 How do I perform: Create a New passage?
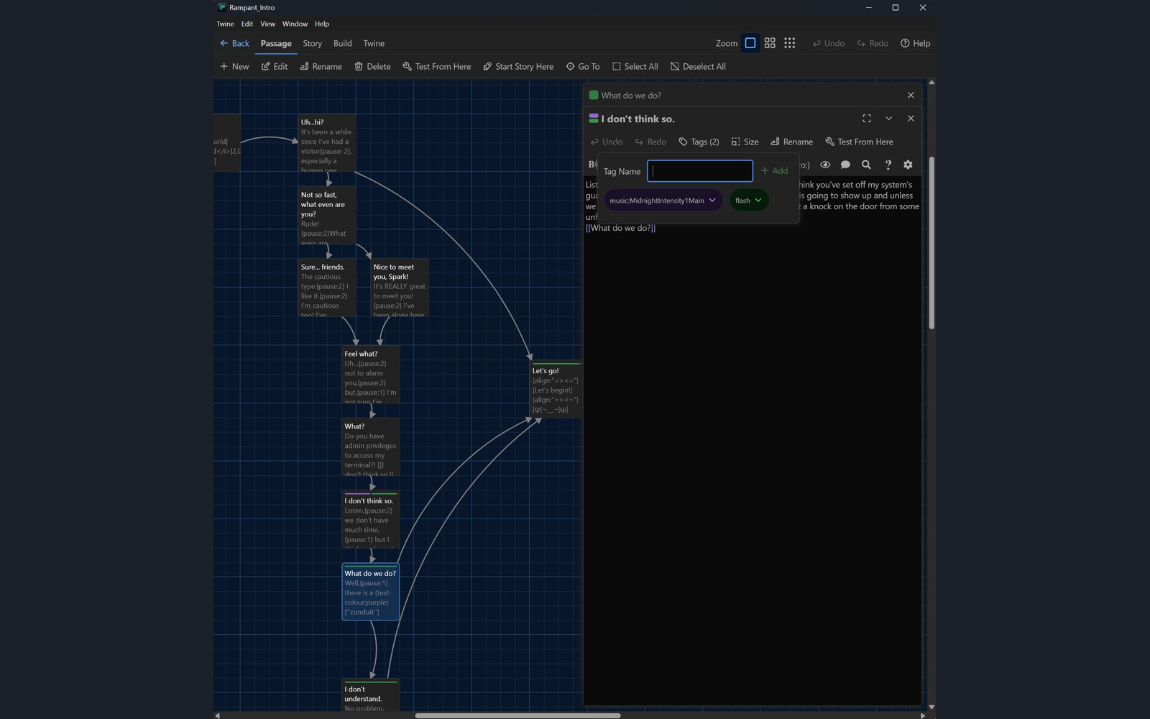pos(234,66)
